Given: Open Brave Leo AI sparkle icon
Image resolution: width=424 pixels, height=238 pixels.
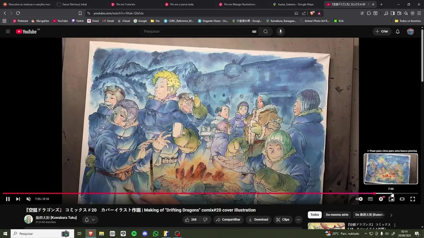Looking at the screenshot, I should click(406, 13).
